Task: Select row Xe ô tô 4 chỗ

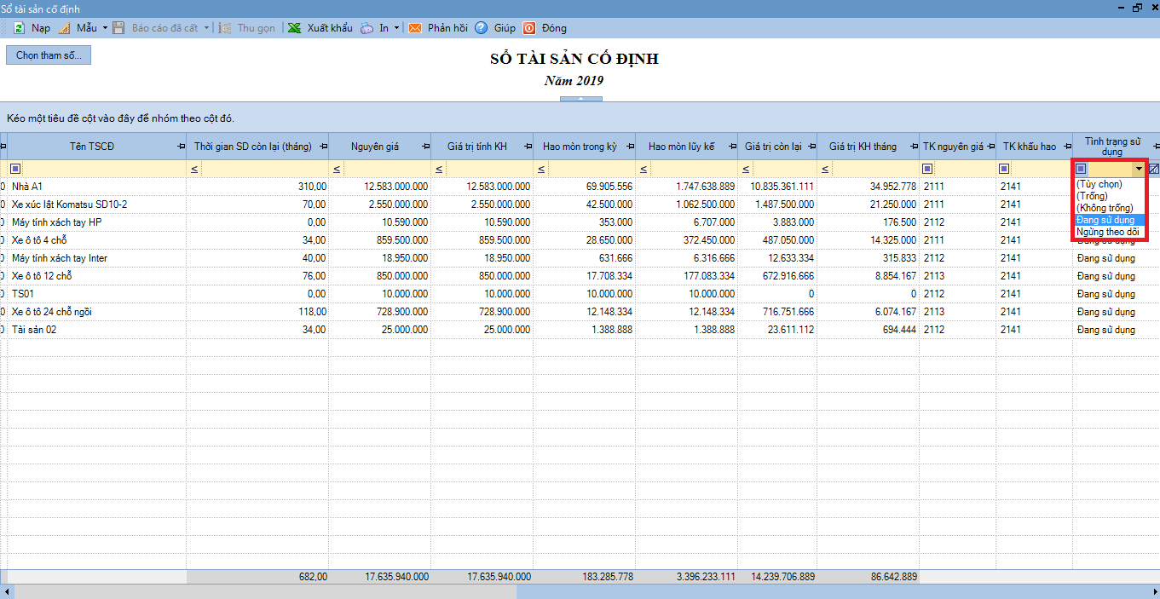Action: click(580, 240)
